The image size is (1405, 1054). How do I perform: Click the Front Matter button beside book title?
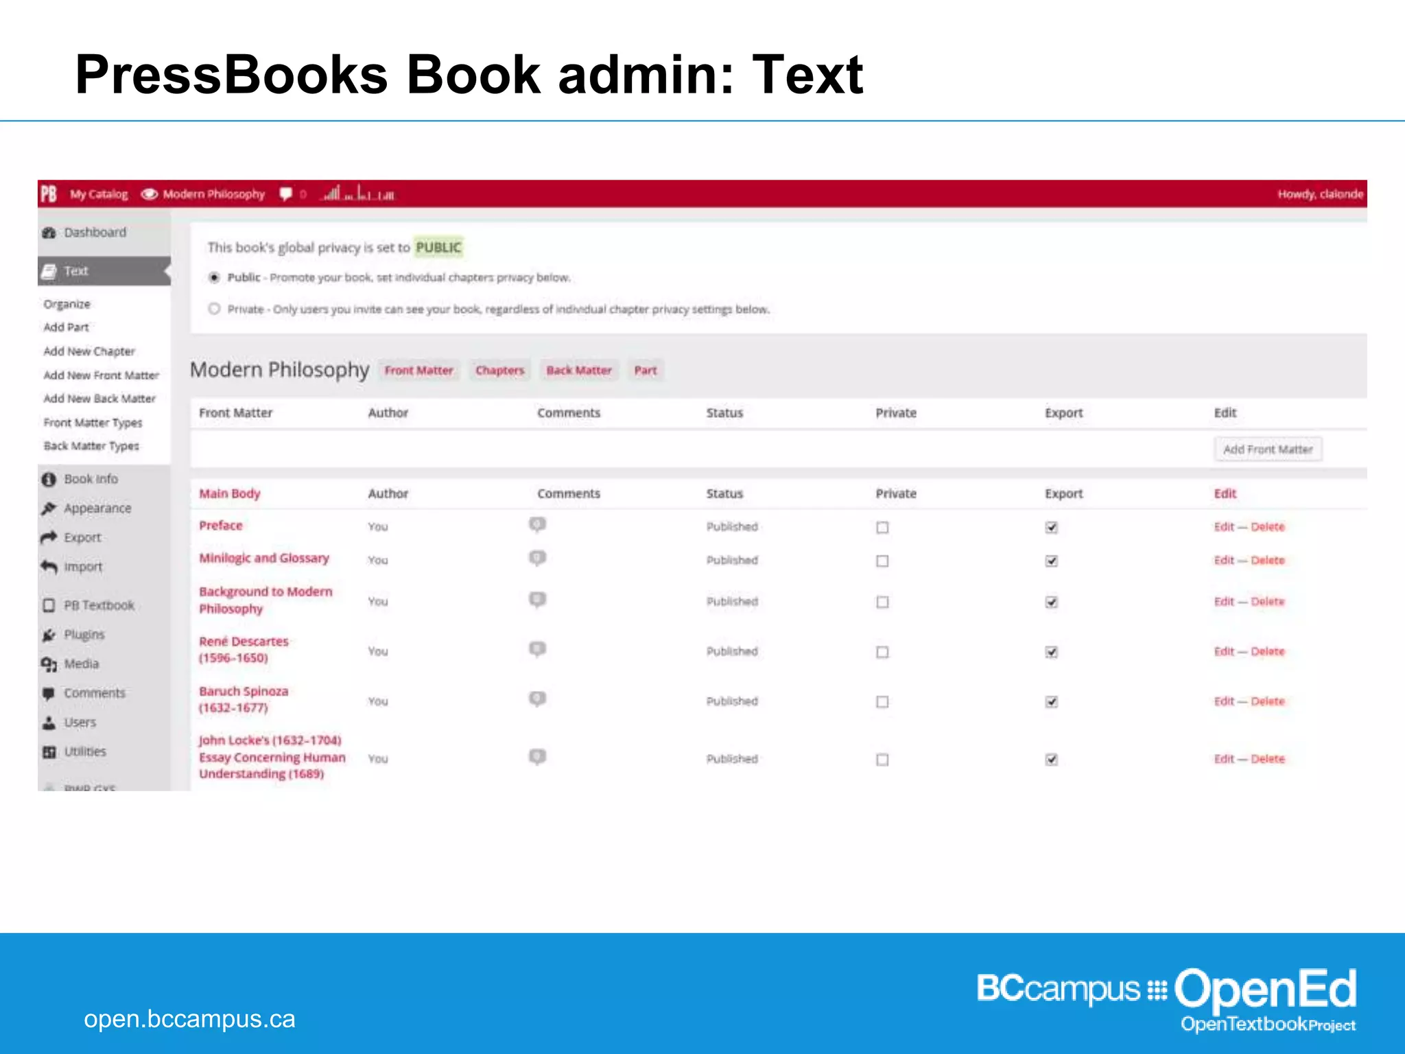coord(418,371)
